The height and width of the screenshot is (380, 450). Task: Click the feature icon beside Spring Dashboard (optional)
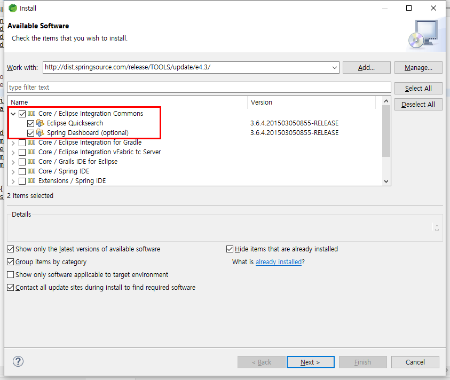[x=40, y=133]
